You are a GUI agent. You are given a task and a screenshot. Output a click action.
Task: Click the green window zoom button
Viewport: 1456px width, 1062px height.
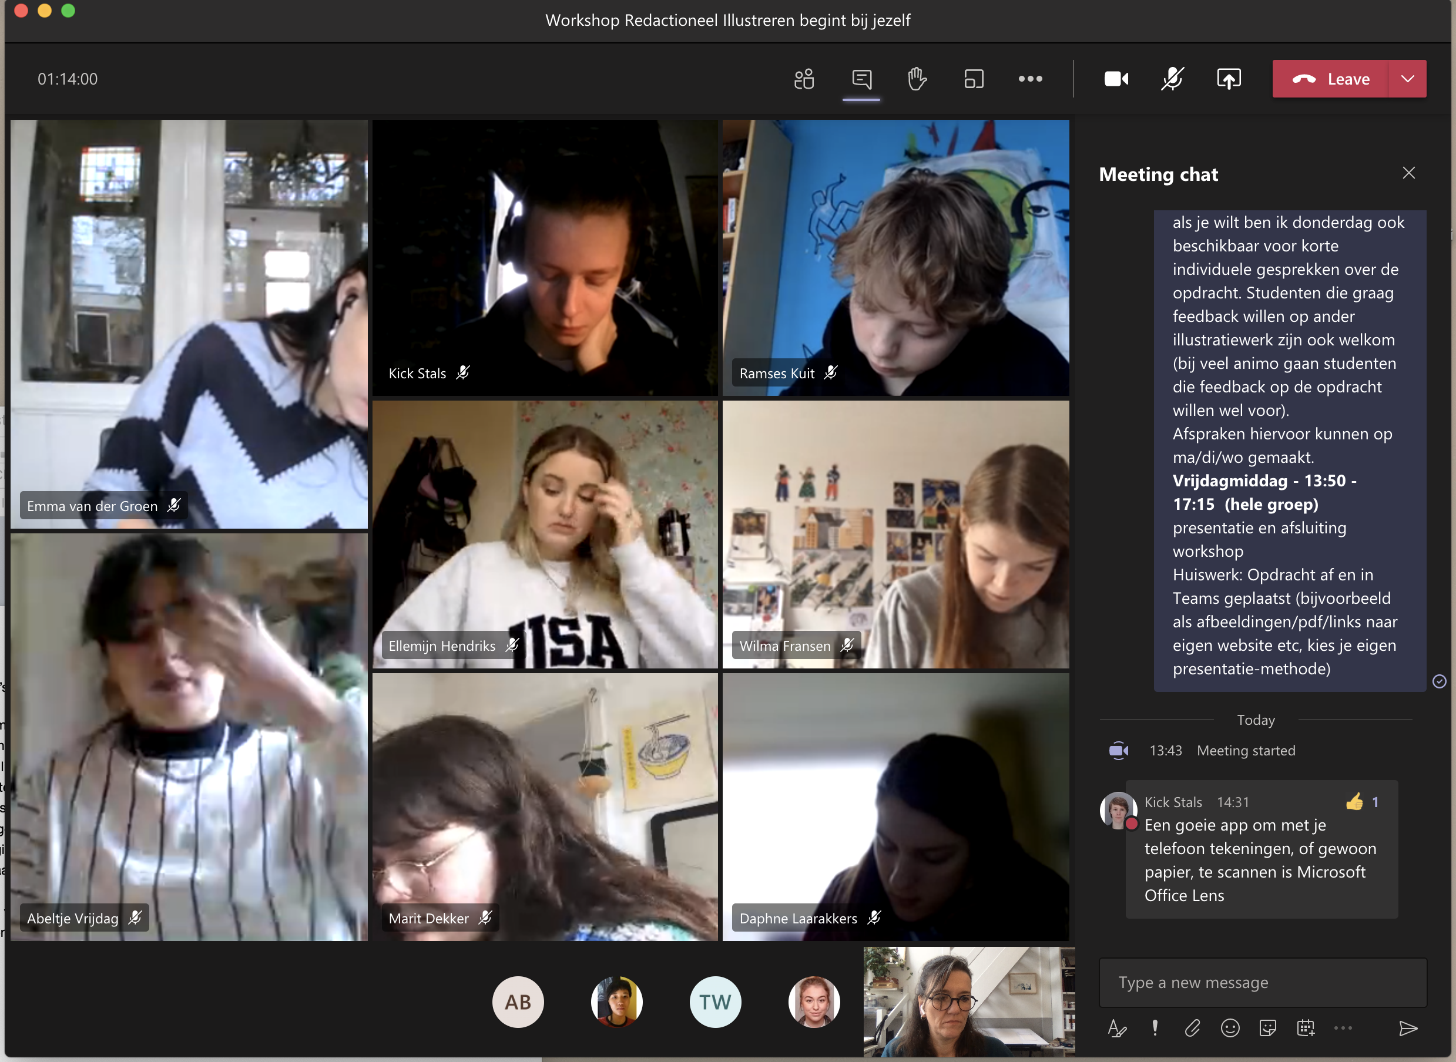tap(68, 11)
